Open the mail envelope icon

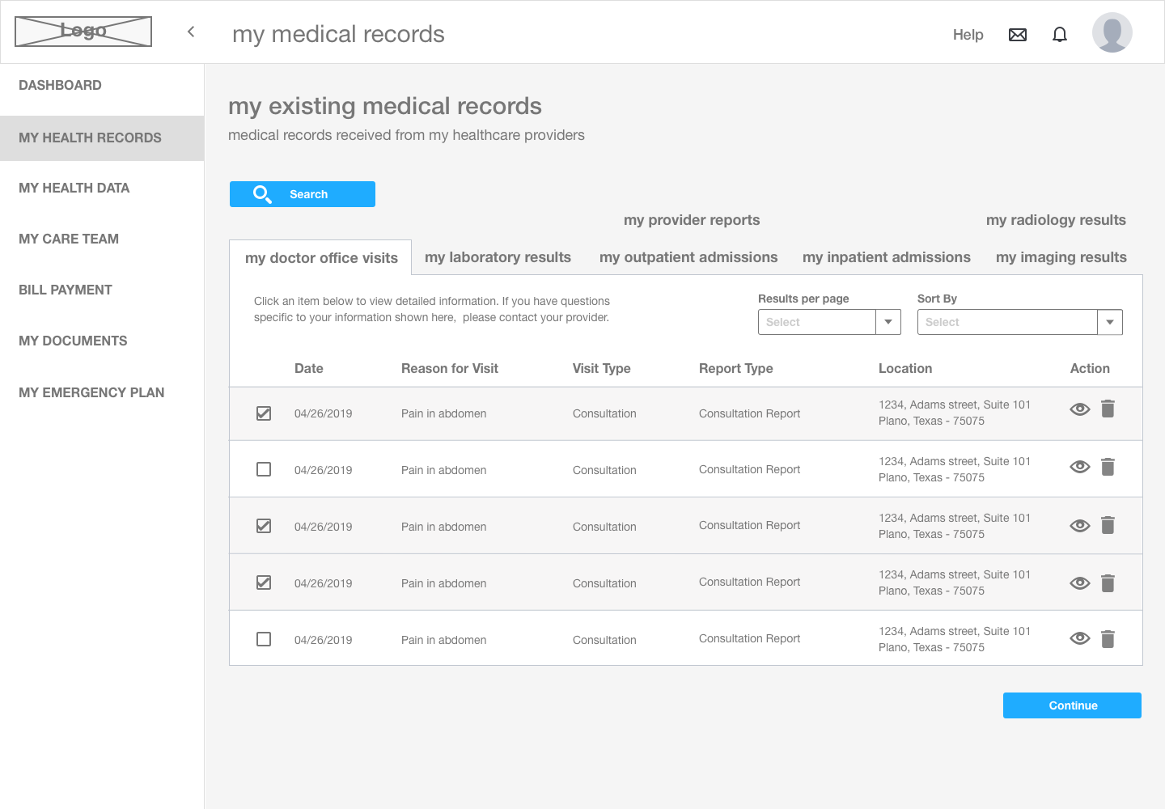(1018, 34)
